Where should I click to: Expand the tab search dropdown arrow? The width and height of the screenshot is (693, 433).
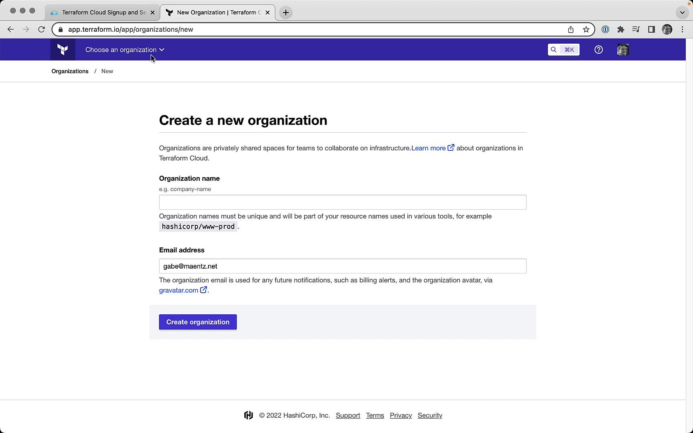point(682,12)
